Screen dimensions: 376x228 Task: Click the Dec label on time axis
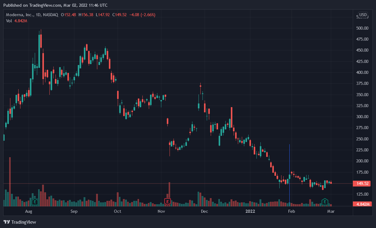pos(204,211)
